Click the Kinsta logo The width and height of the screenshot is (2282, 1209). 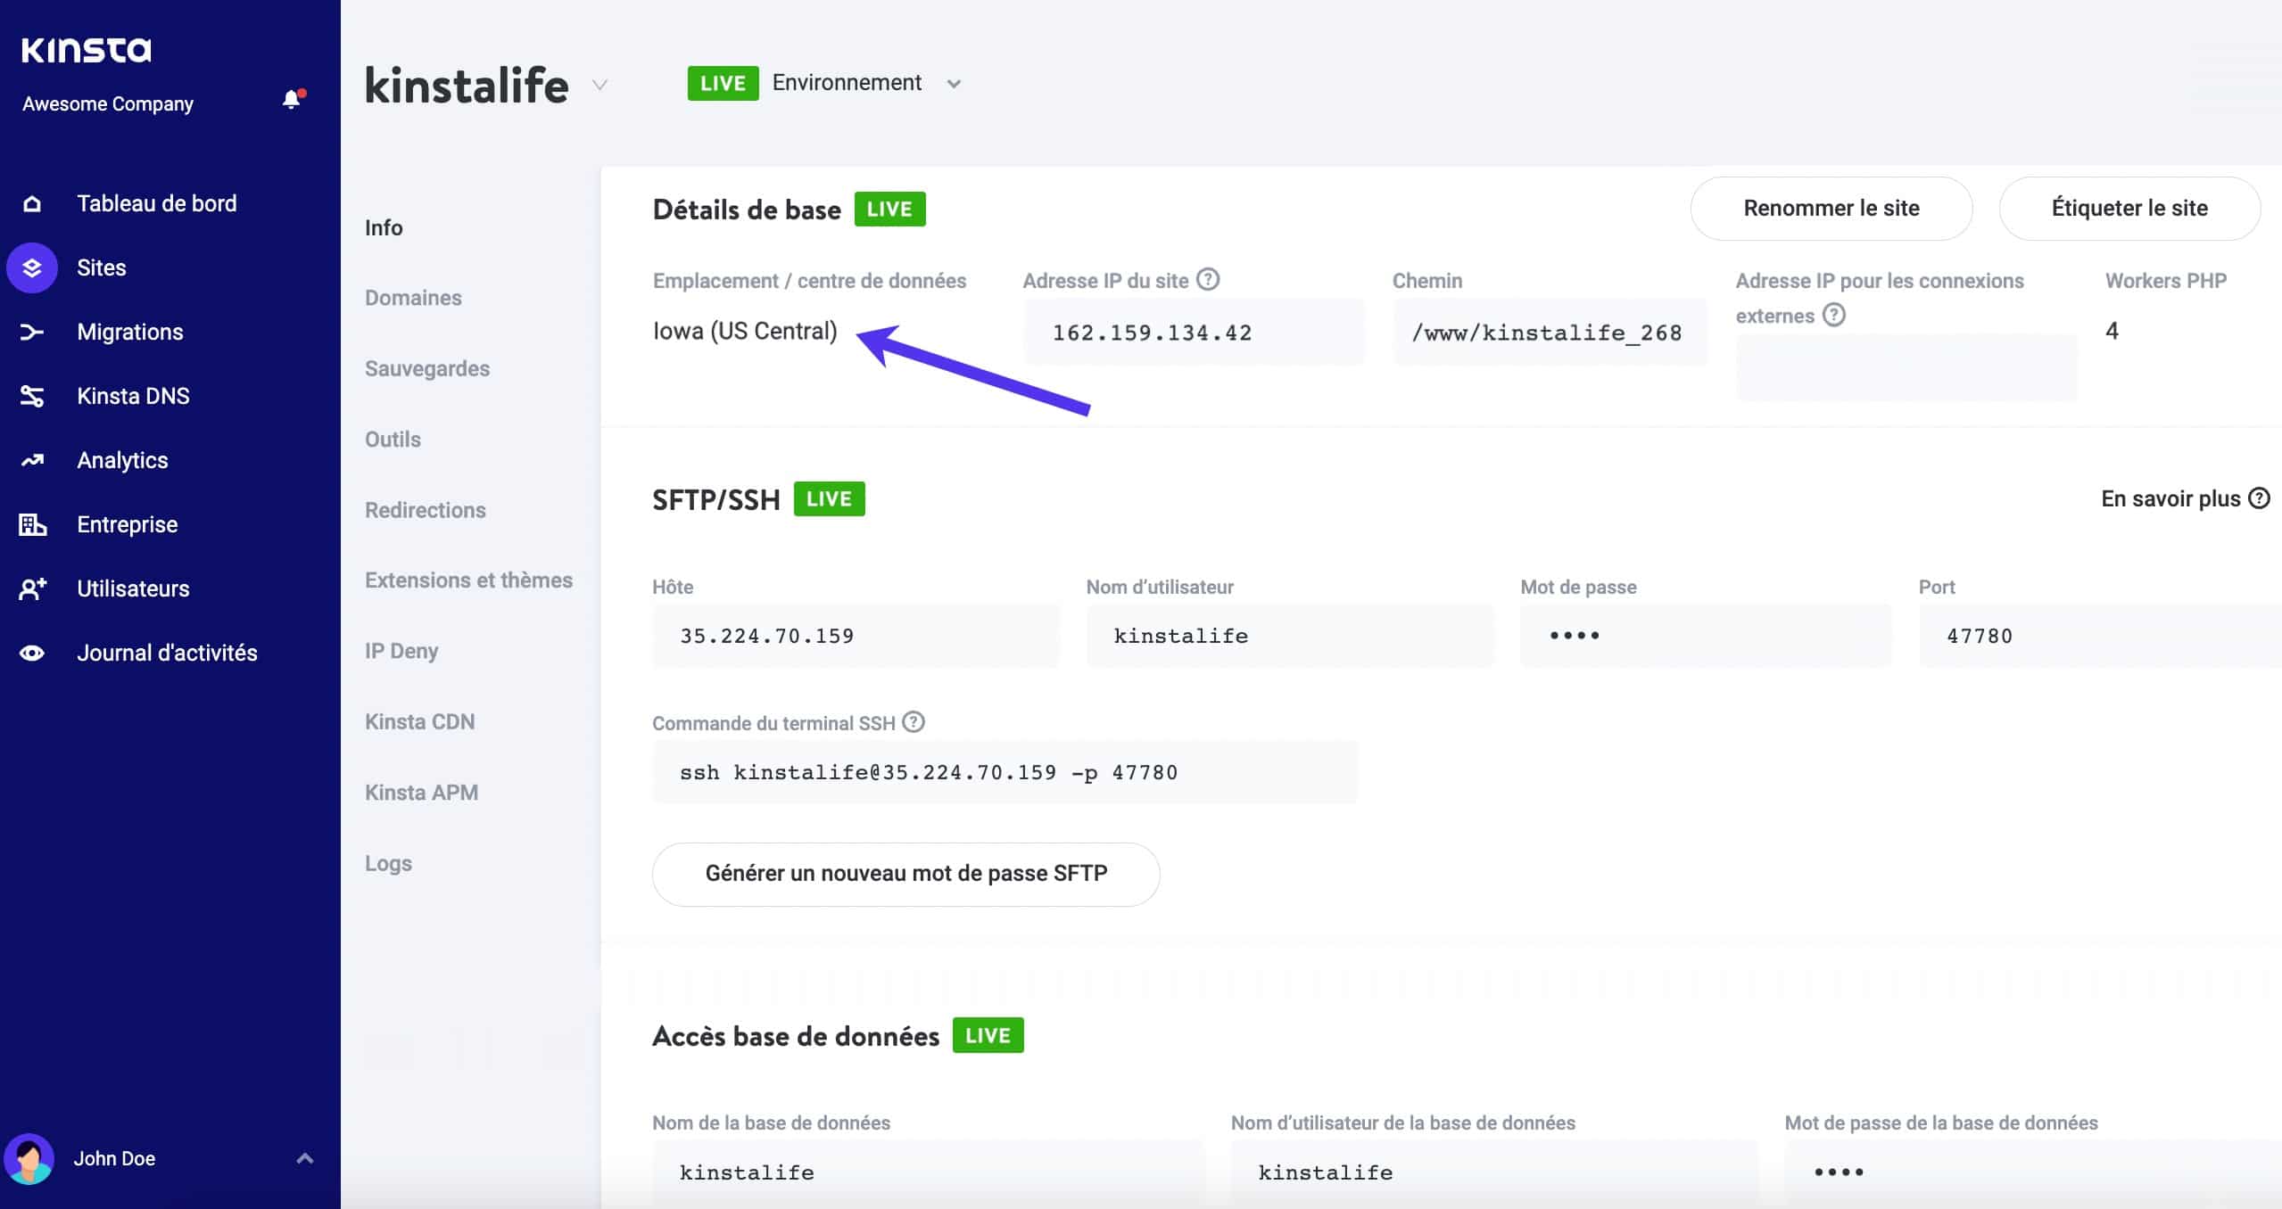85,50
